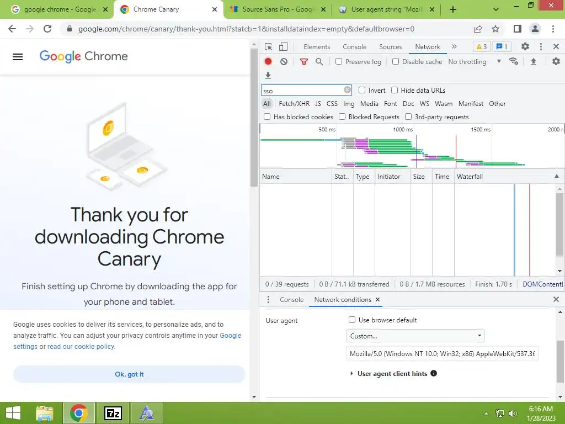Open DevTools settings gear

coord(525,46)
